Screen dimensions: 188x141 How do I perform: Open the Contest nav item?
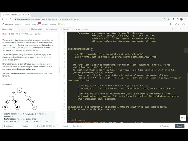[44, 24]
